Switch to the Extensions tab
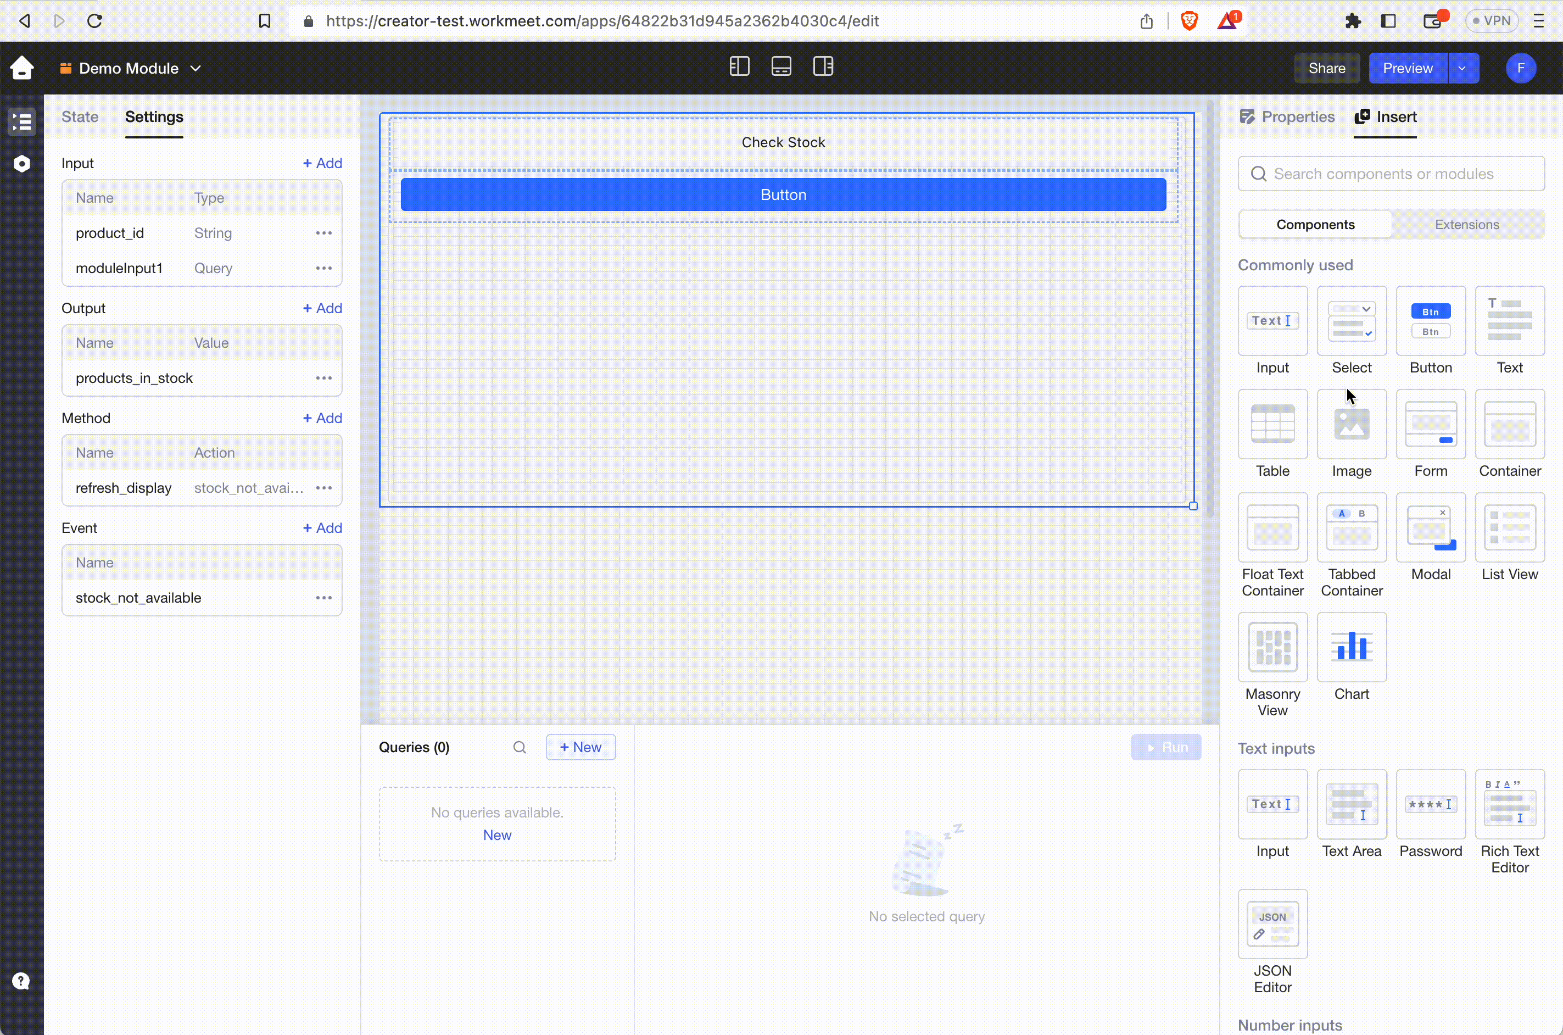The width and height of the screenshot is (1563, 1035). click(x=1467, y=225)
